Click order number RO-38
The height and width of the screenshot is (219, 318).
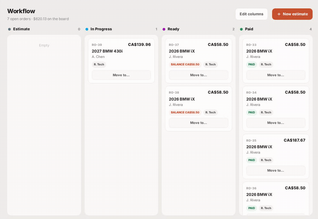pos(174,93)
